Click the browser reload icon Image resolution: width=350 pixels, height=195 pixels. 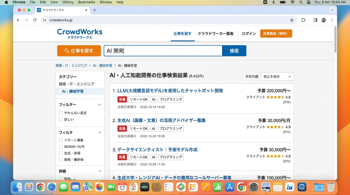35,20
